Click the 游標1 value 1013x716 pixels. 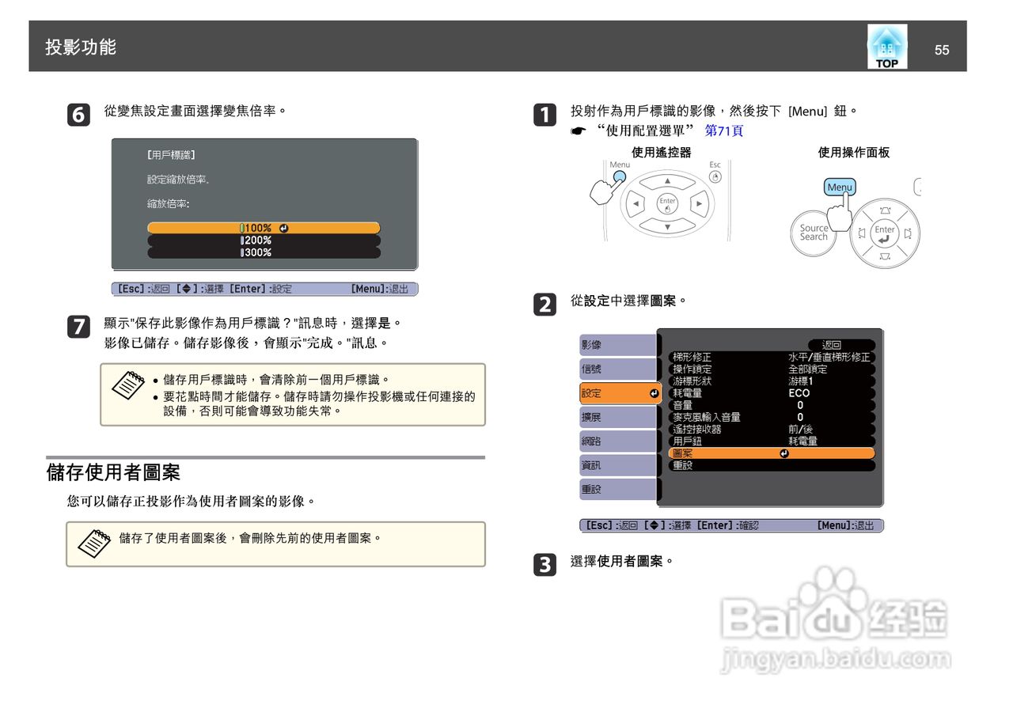[801, 381]
